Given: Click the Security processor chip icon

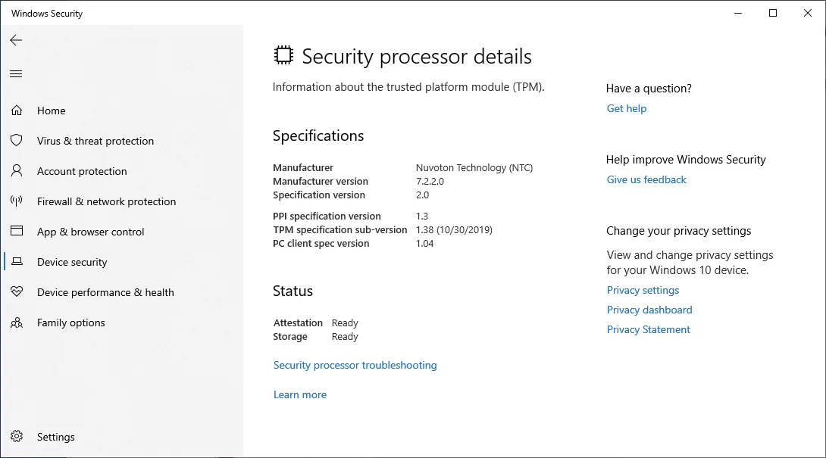Looking at the screenshot, I should (281, 55).
